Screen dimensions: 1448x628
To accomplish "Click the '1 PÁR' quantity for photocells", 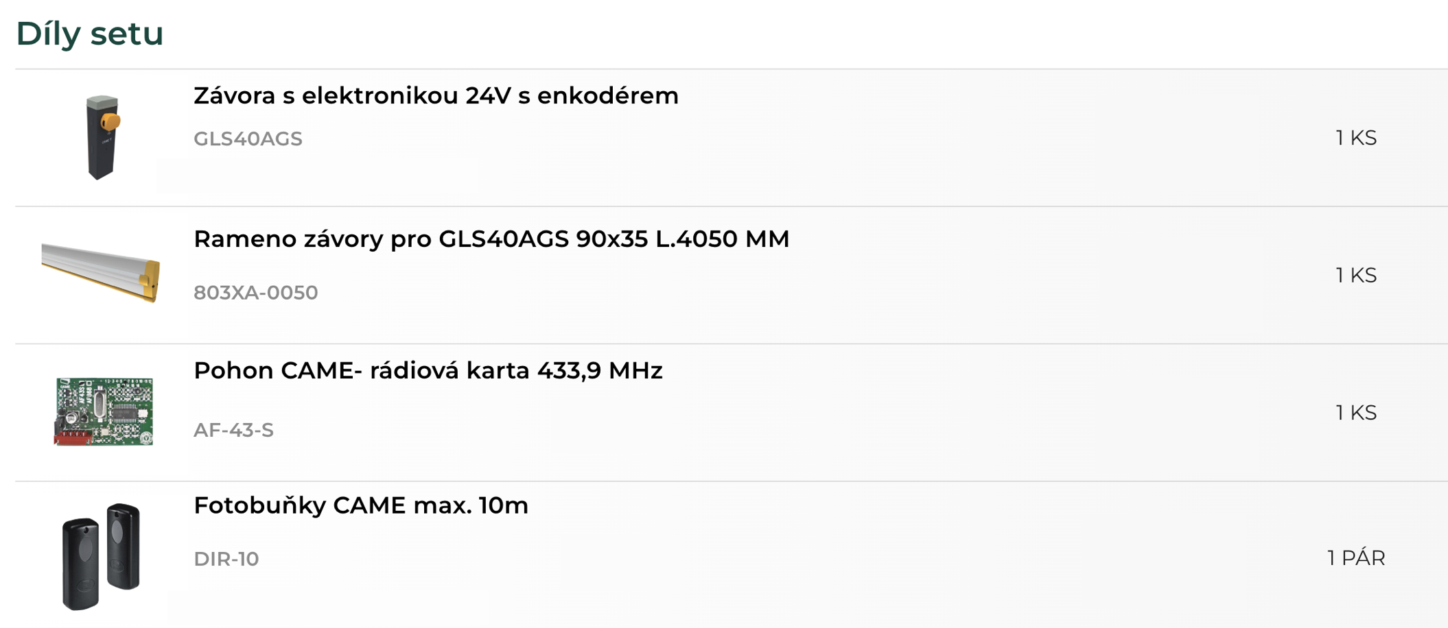I will pos(1356,558).
